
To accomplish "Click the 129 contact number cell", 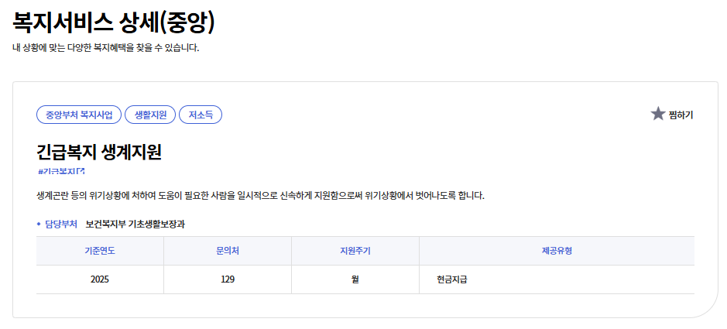I will (x=228, y=279).
